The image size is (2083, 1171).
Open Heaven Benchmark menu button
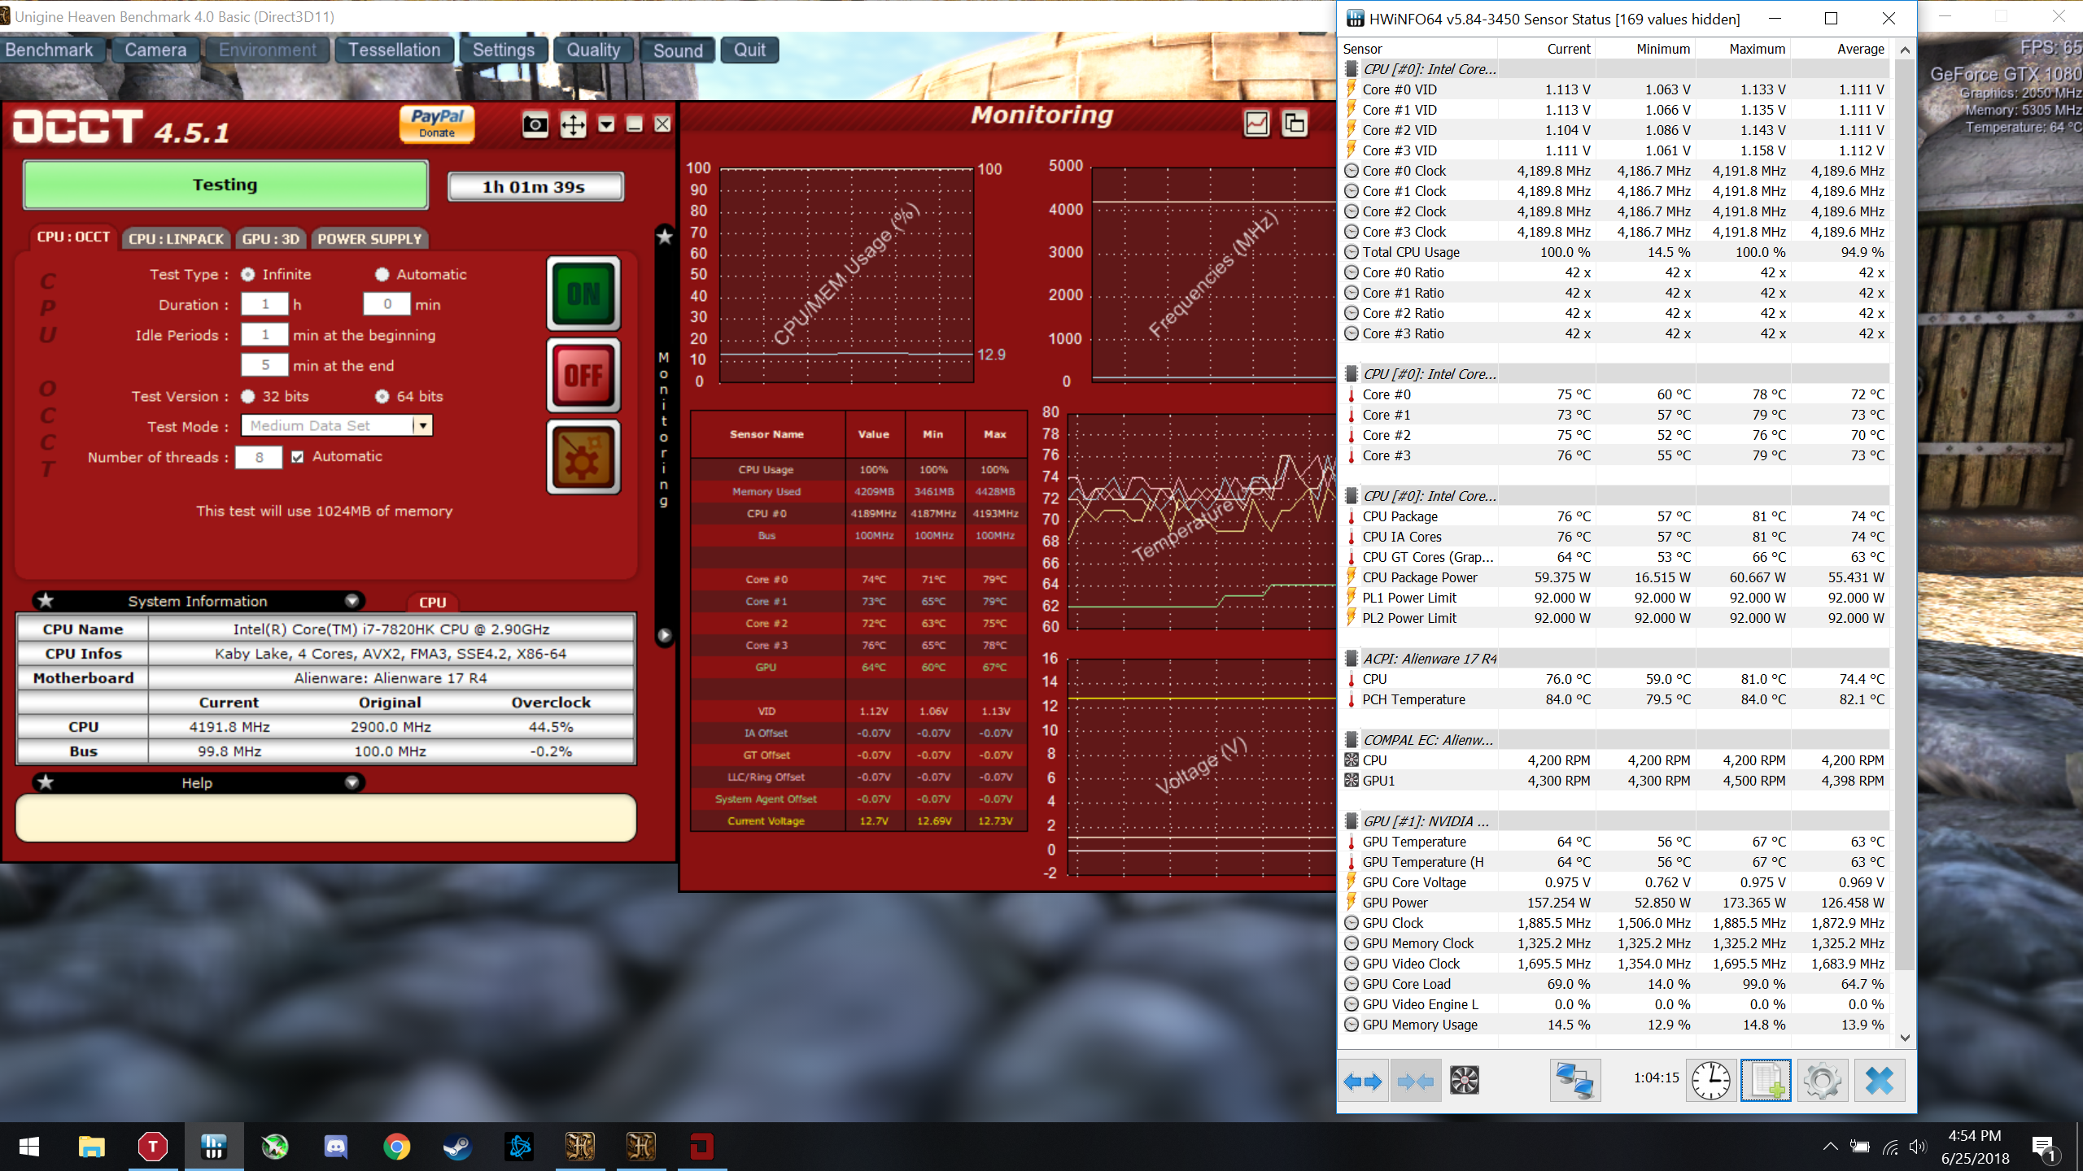point(52,50)
